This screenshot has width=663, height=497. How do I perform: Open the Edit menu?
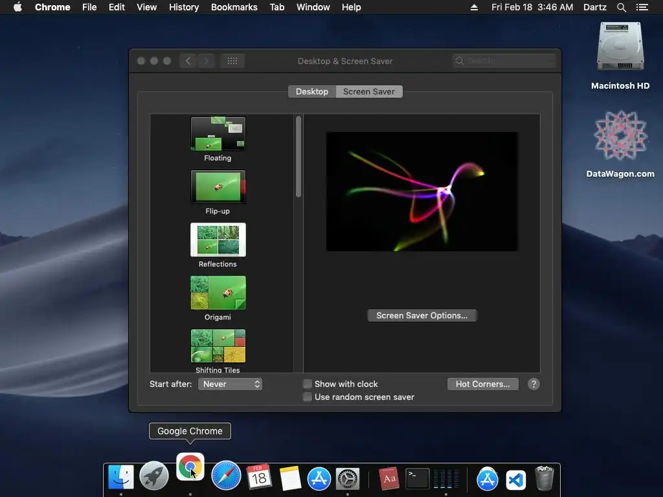(x=117, y=7)
